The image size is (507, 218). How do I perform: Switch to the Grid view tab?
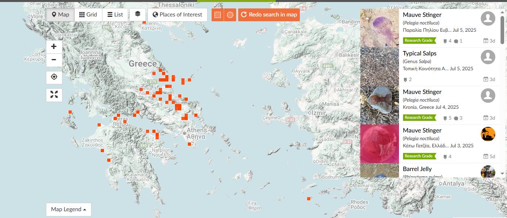[x=88, y=15]
